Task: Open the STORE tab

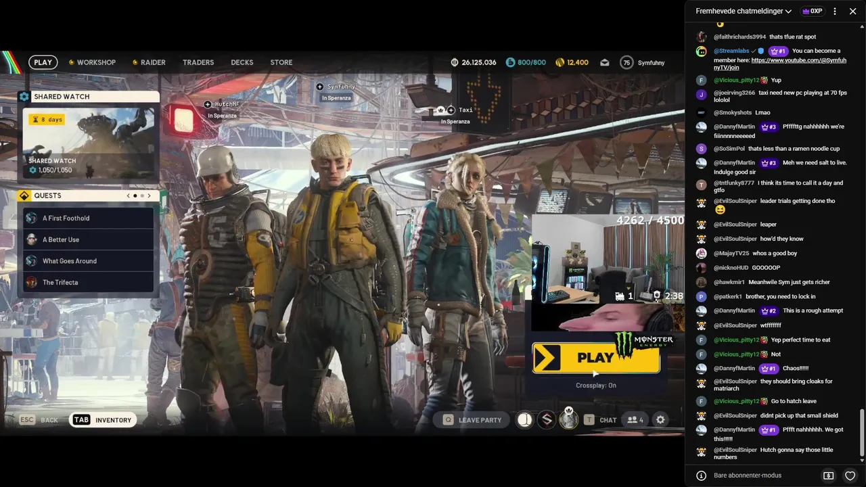Action: [x=281, y=62]
